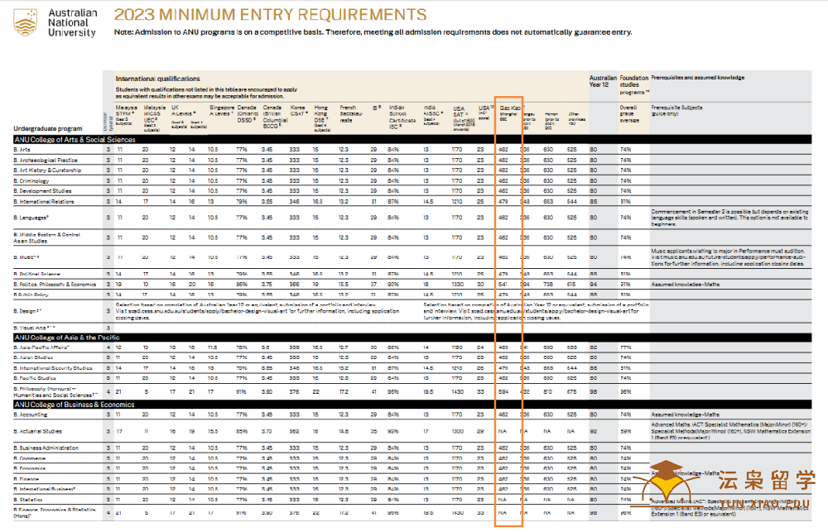The height and width of the screenshot is (532, 828).
Task: Click the Music note about Performance auditions
Action: (729, 257)
